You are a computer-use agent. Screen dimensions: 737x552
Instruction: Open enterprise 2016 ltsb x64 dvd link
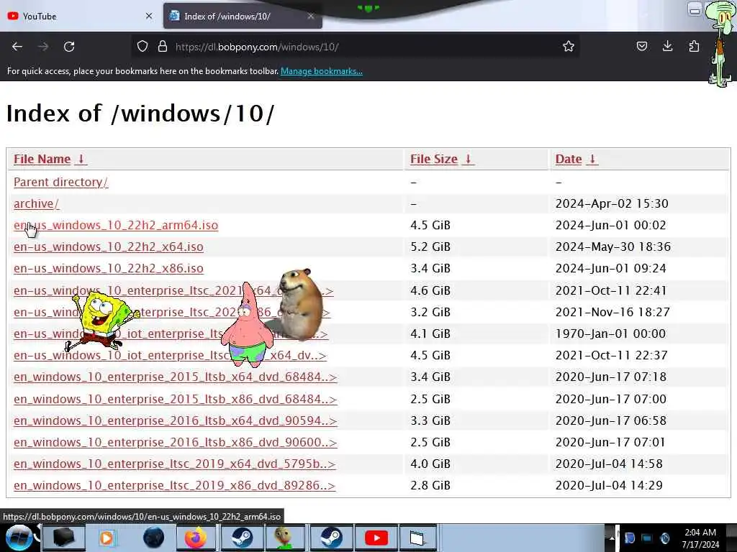click(x=176, y=420)
